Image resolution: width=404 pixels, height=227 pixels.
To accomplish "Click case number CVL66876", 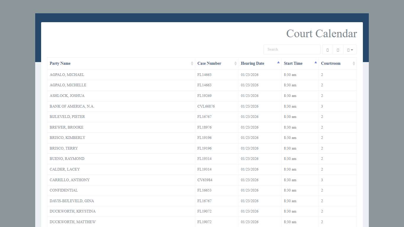I will (206, 106).
